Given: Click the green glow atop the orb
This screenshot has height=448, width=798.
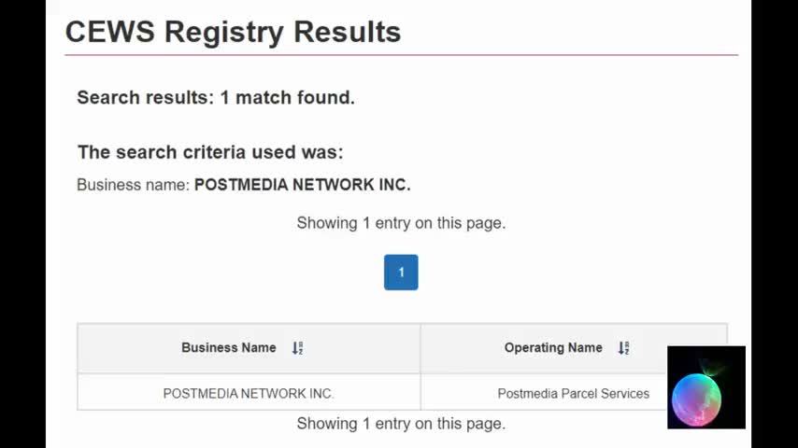Looking at the screenshot, I should [714, 366].
